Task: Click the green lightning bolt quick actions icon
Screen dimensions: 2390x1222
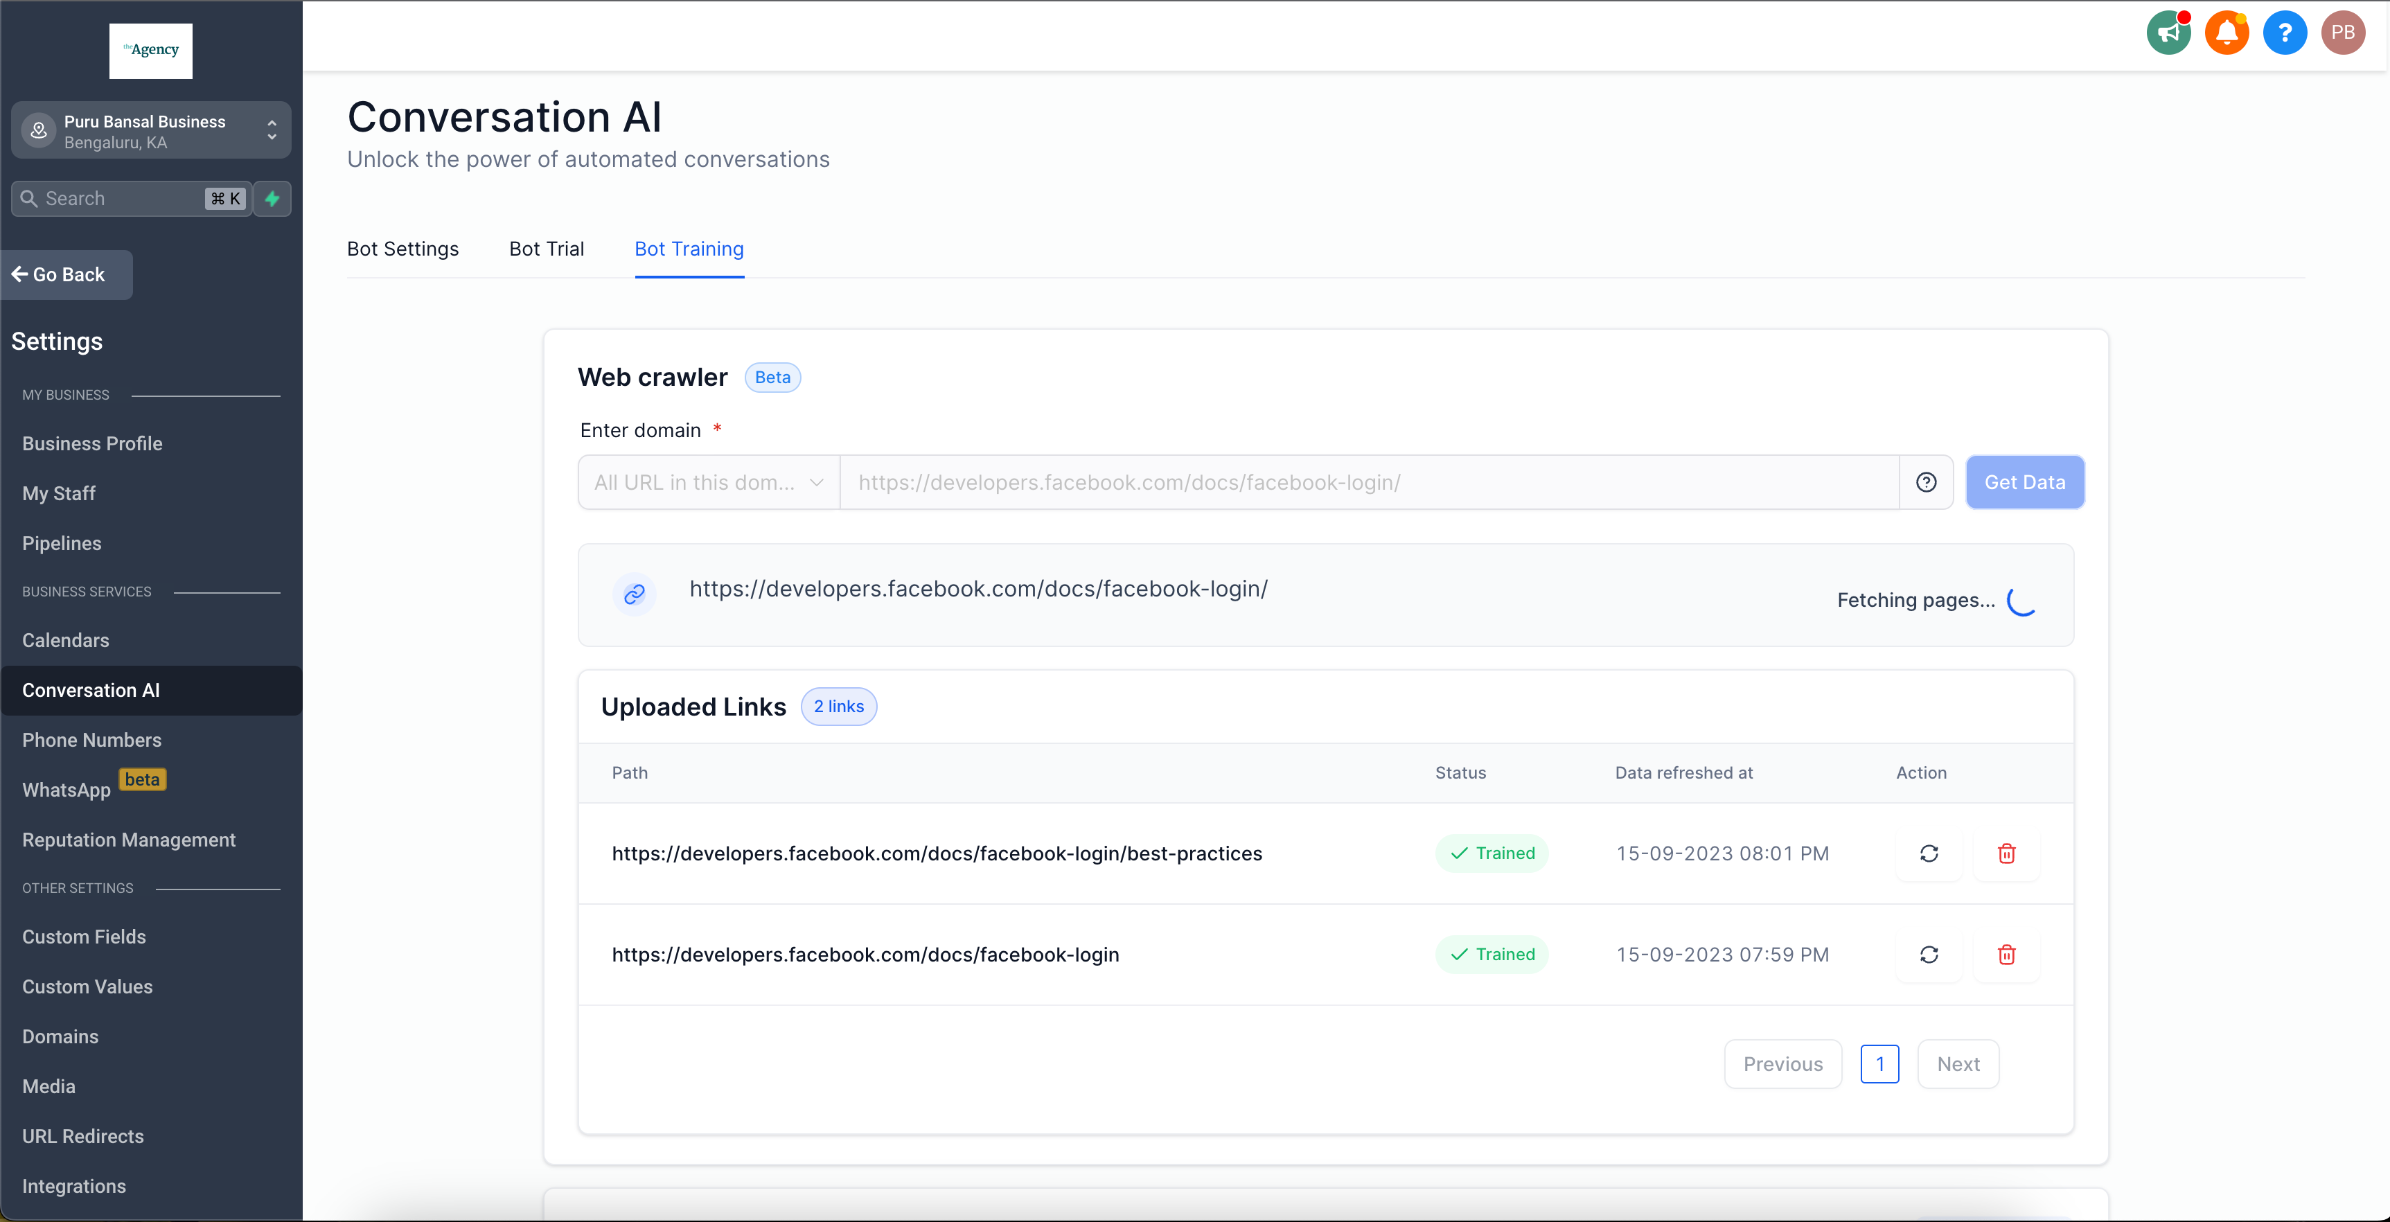Action: 272,199
